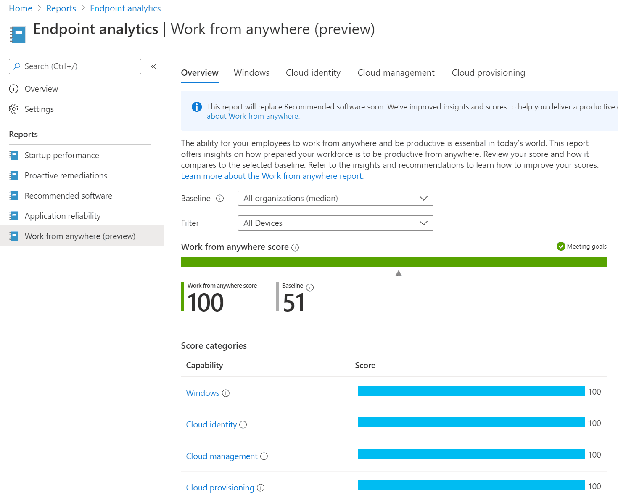
Task: Open the Work from anywhere learn more link
Action: click(x=272, y=176)
